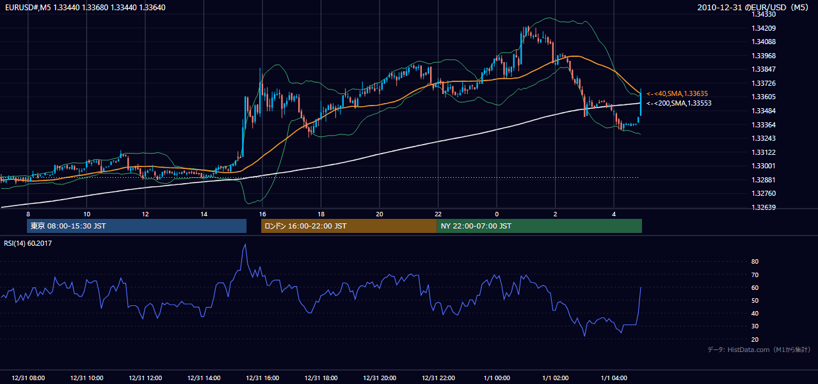Click the Tokyo 08:00-15:30 JST session bar
818x384 pixels.
point(136,226)
